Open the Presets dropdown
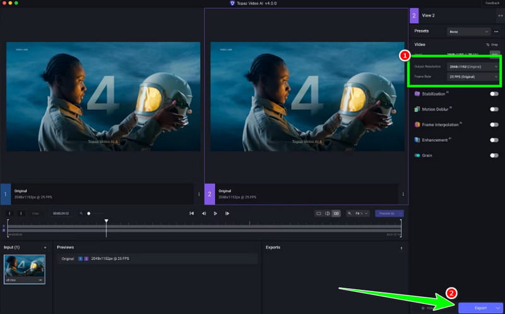The height and width of the screenshot is (314, 505). (x=468, y=32)
